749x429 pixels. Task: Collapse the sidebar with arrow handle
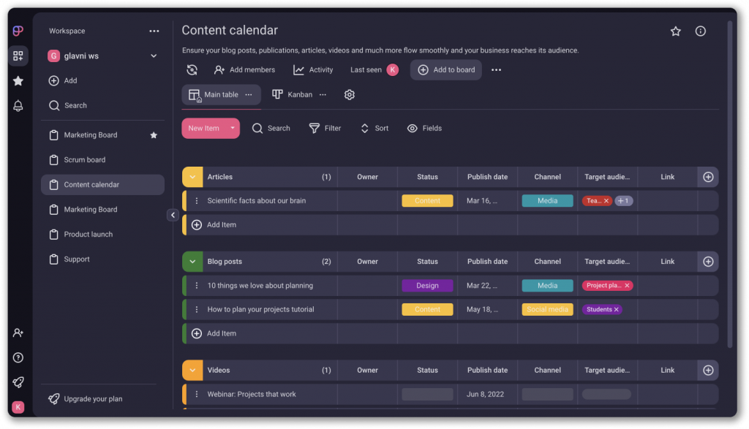(173, 215)
